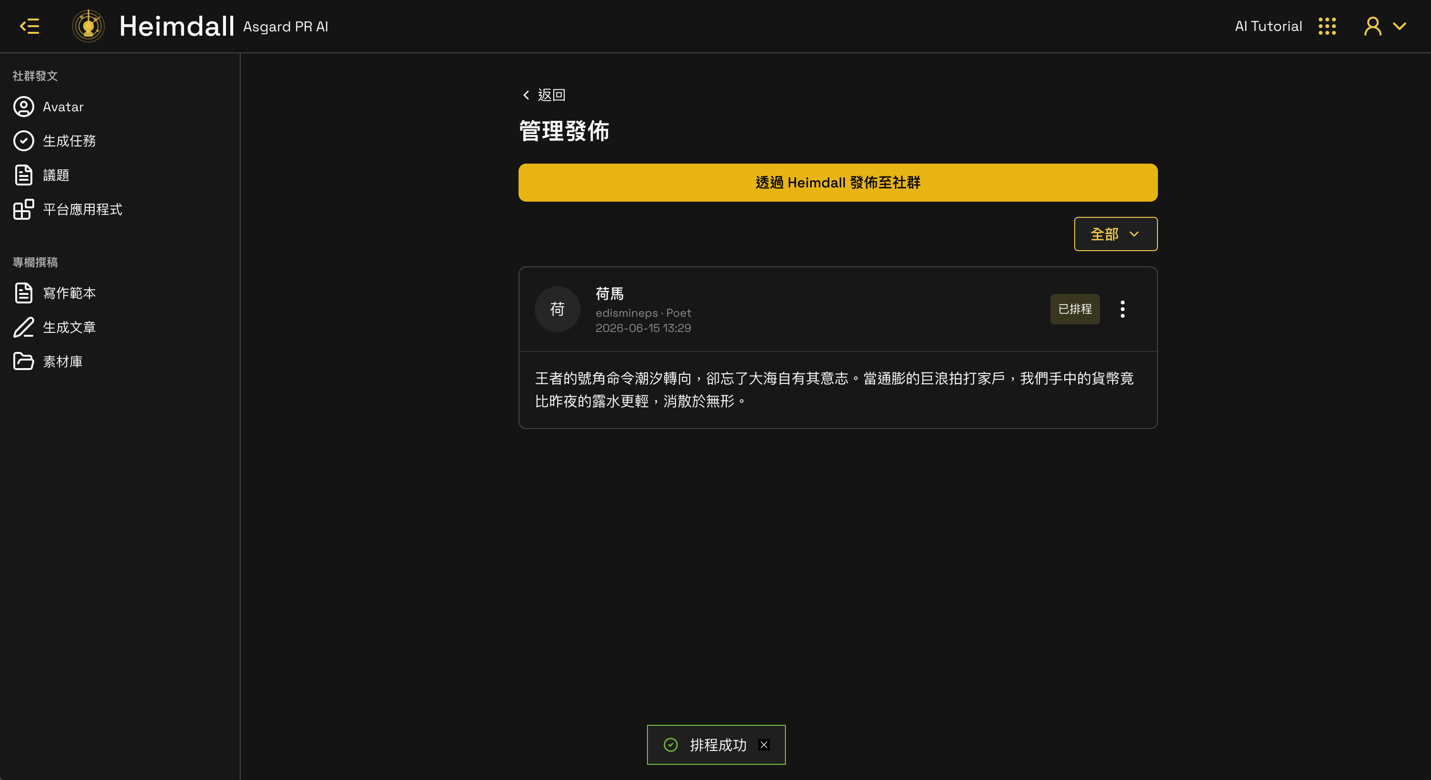Collapse the sidebar with the menu icon
The width and height of the screenshot is (1431, 780).
tap(29, 26)
